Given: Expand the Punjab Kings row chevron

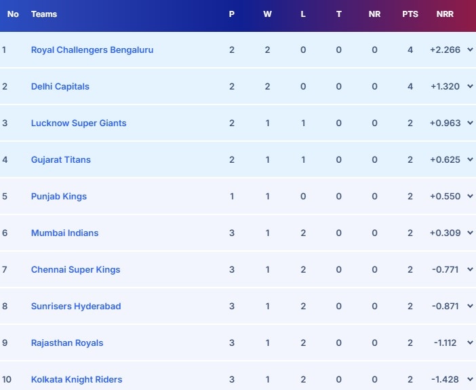Looking at the screenshot, I should 470,196.
